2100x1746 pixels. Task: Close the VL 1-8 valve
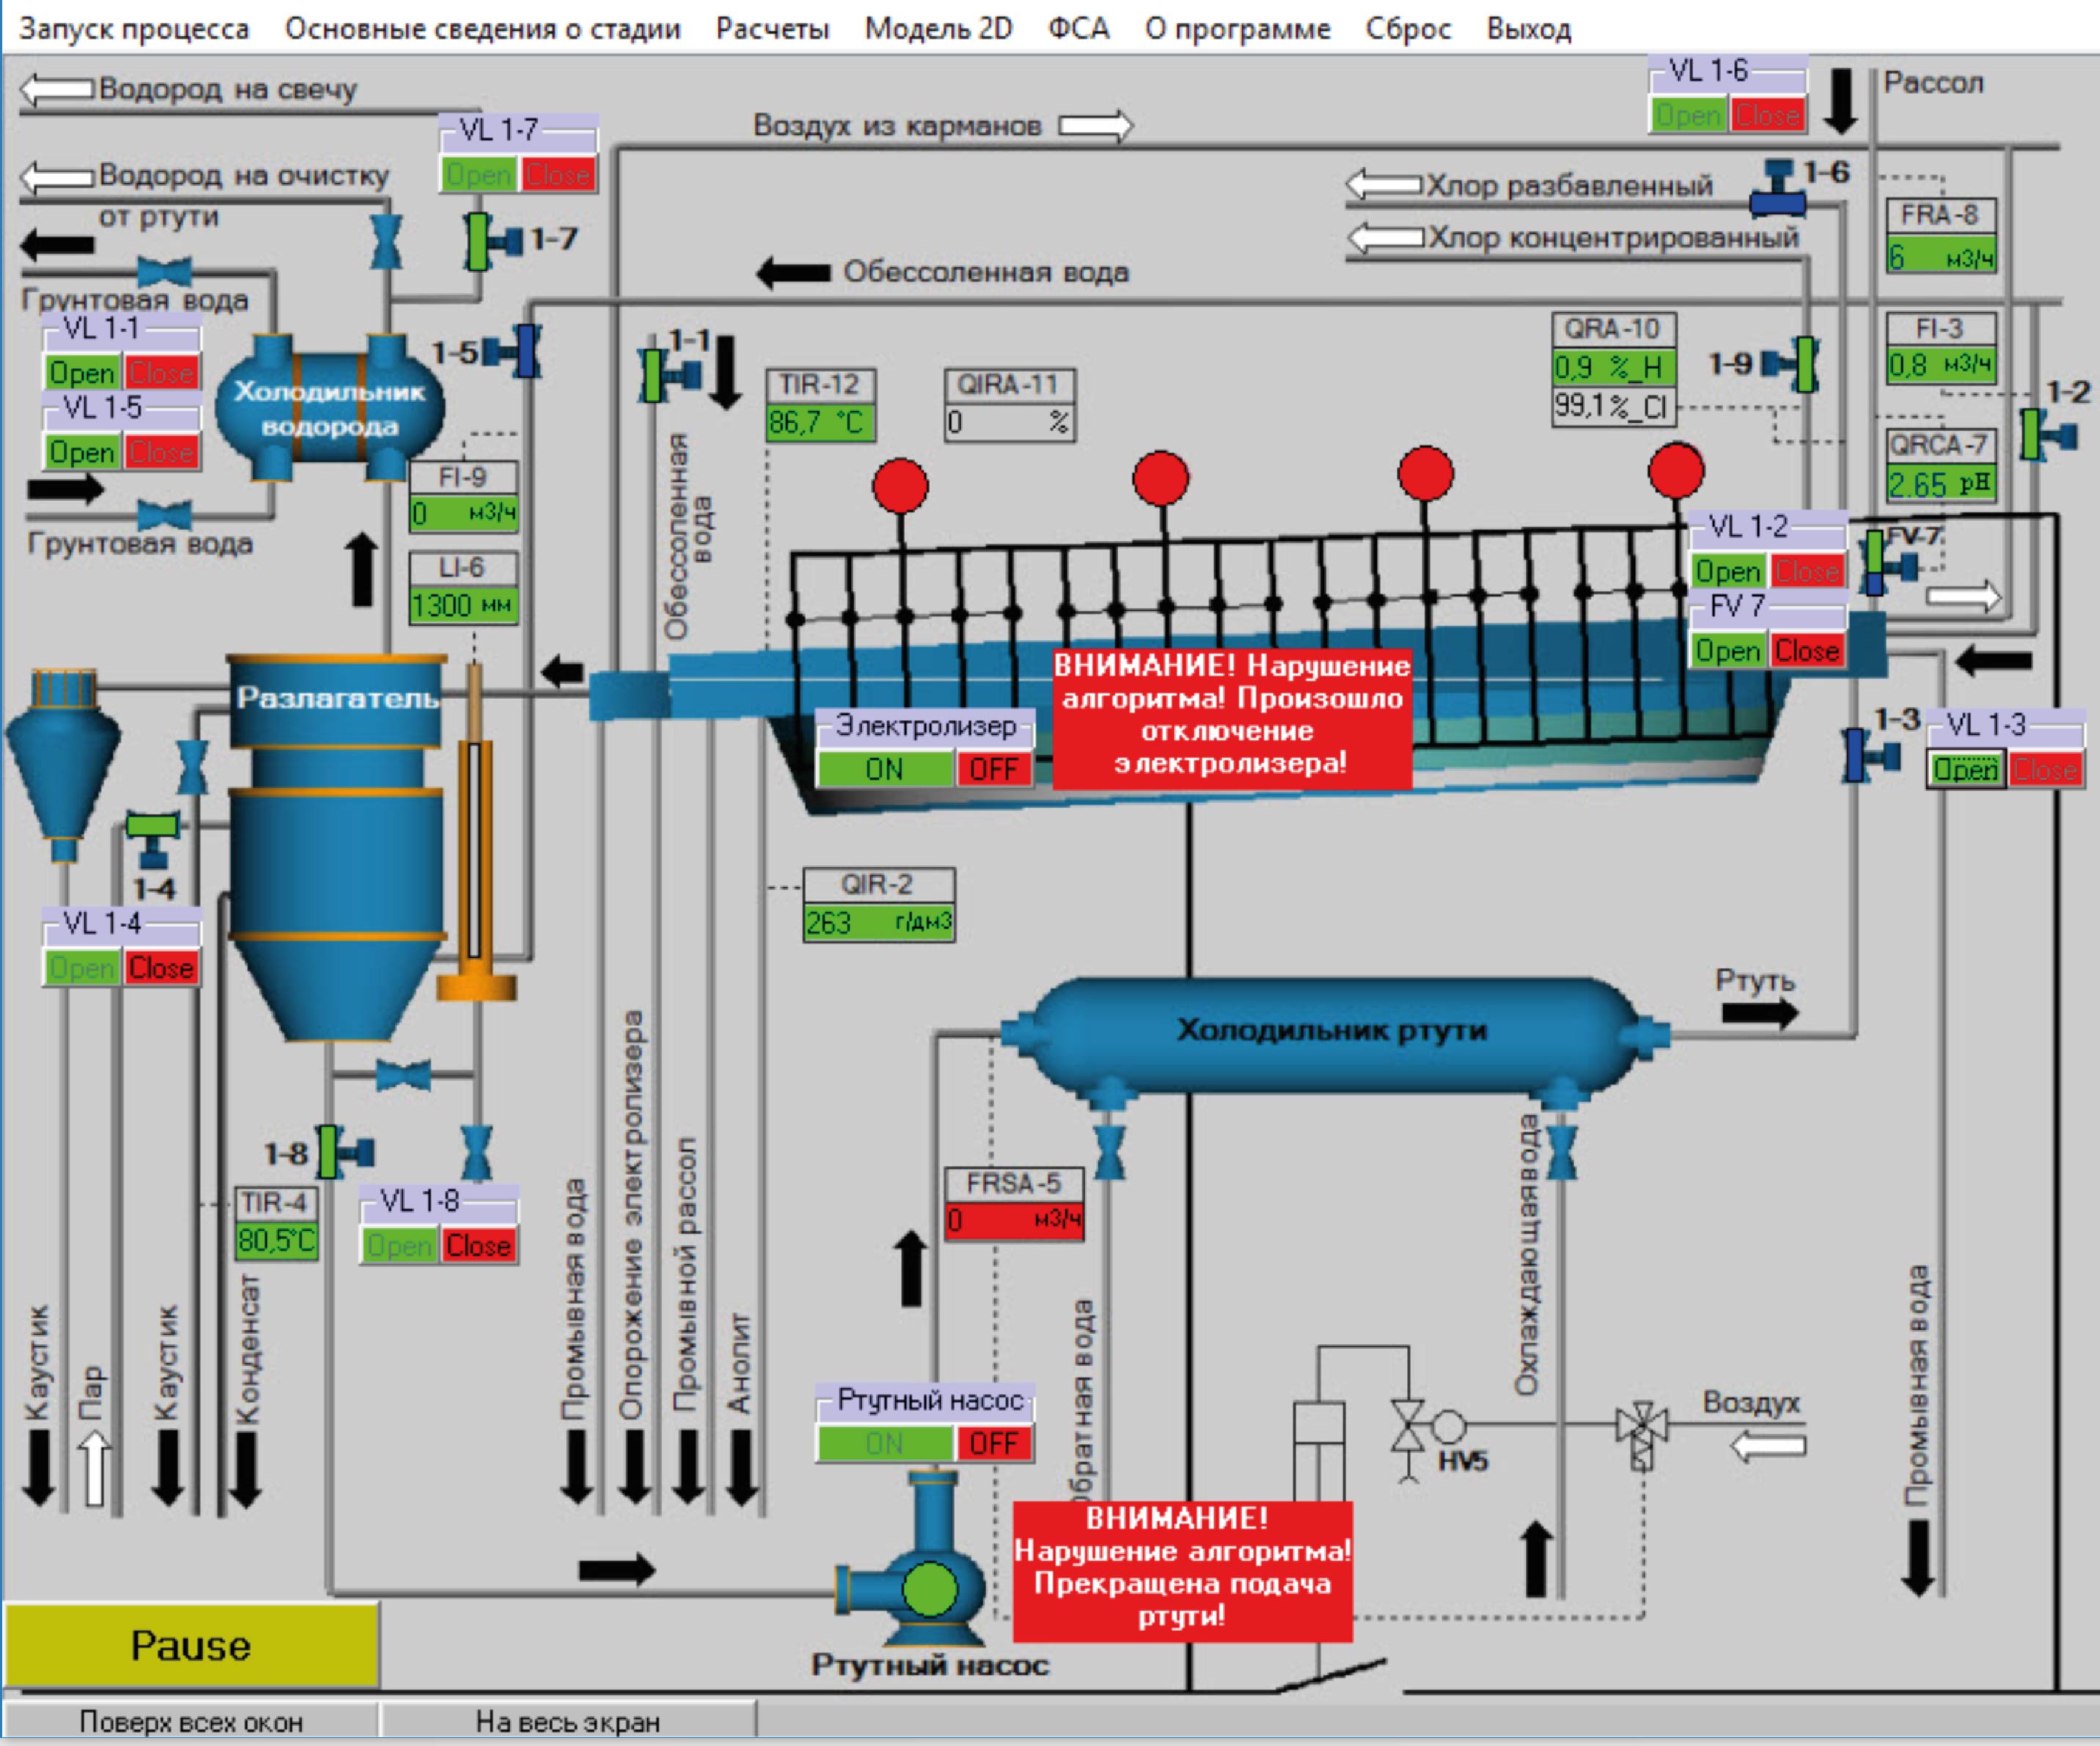[x=478, y=1246]
